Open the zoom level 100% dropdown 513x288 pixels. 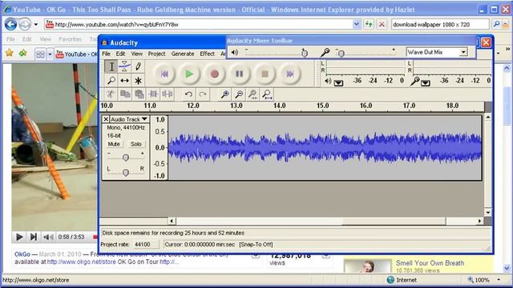499,280
